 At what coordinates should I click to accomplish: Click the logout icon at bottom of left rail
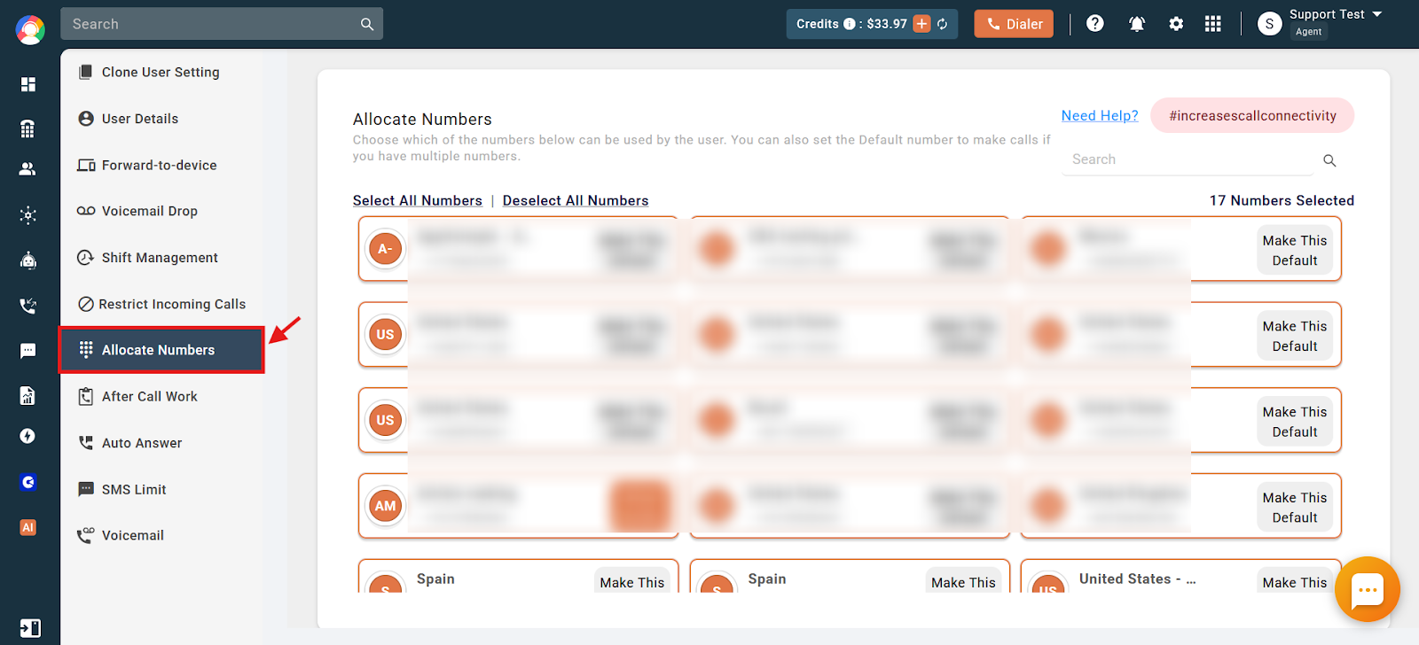[x=29, y=628]
